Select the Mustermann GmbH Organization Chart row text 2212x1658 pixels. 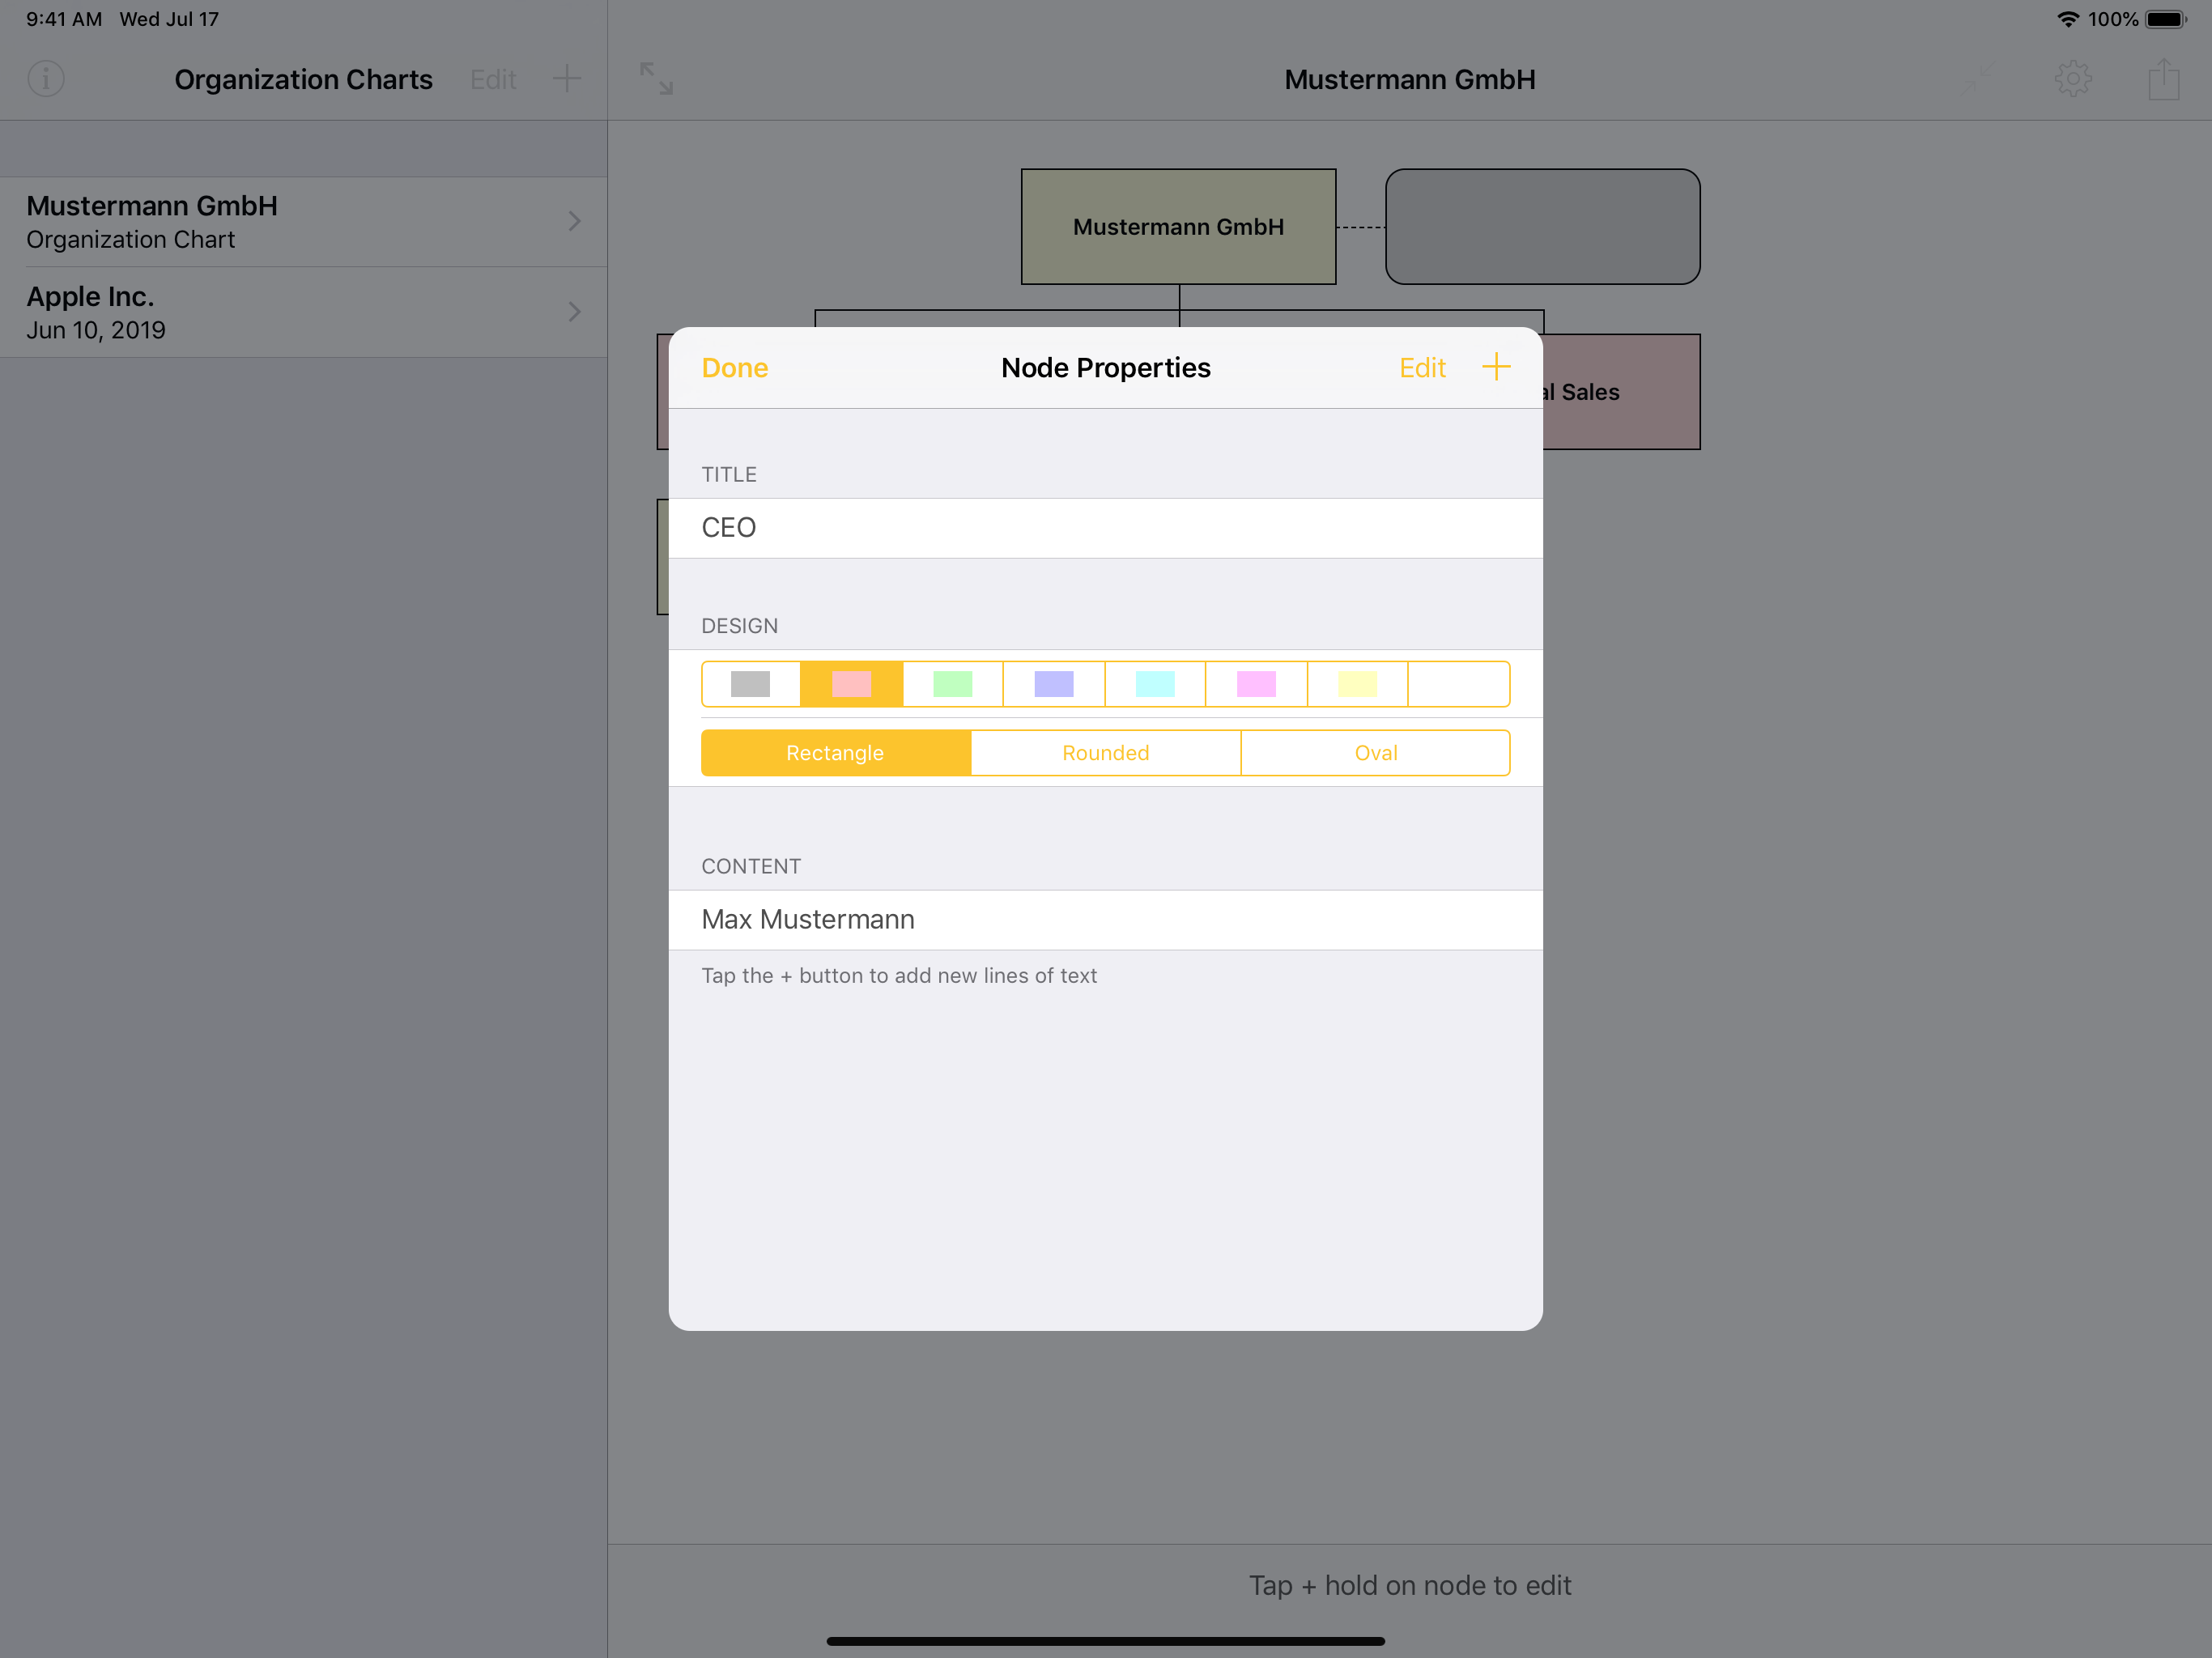point(152,222)
